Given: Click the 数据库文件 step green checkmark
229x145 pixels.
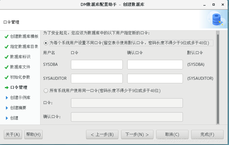Looking at the screenshot, I should click(x=6, y=67).
